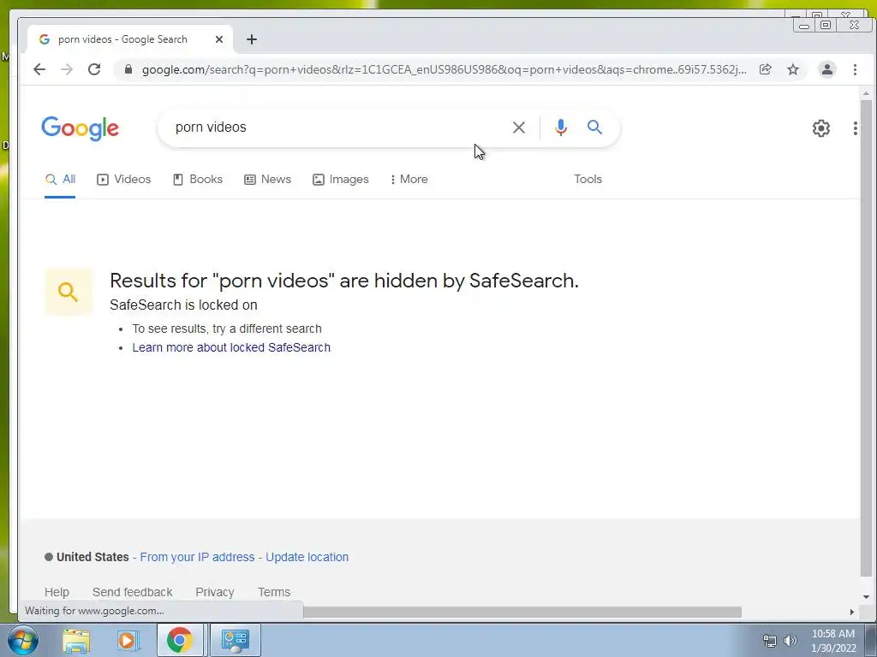The image size is (877, 657).
Task: Click the address bar URL
Action: (x=444, y=70)
